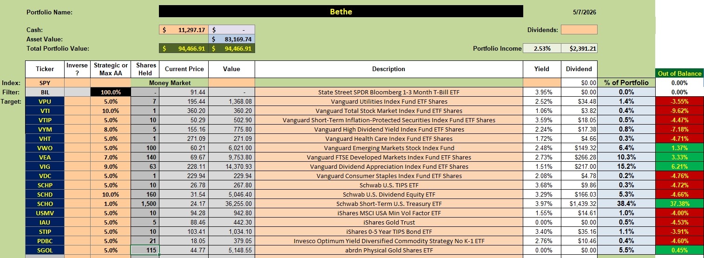Click the 15.2% portfolio percentage cell
The height and width of the screenshot is (258, 704).
point(626,166)
